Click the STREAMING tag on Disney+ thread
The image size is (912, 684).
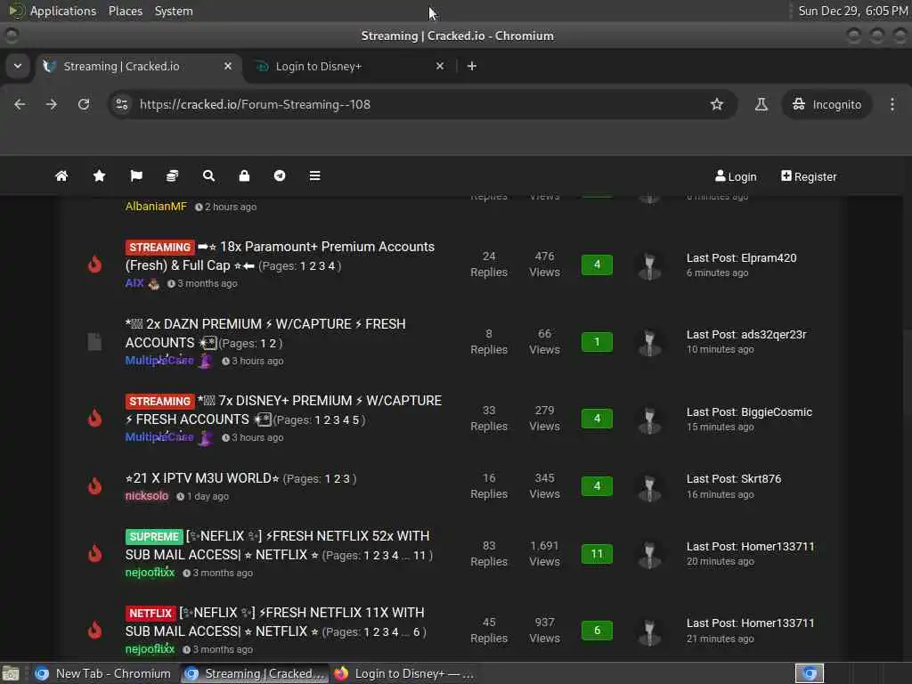click(x=159, y=402)
